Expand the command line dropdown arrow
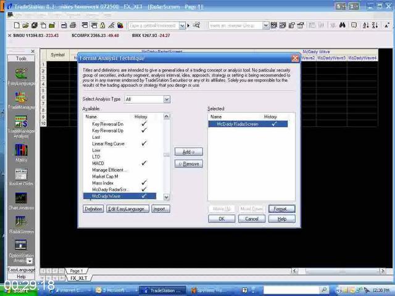Screen dimensions: 395x296 [182, 25]
